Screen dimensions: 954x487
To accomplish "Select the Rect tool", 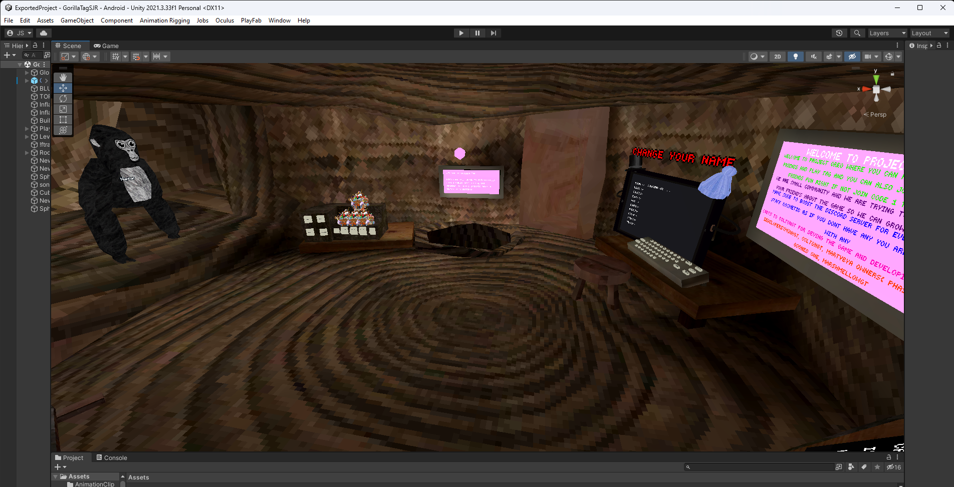I will (63, 120).
